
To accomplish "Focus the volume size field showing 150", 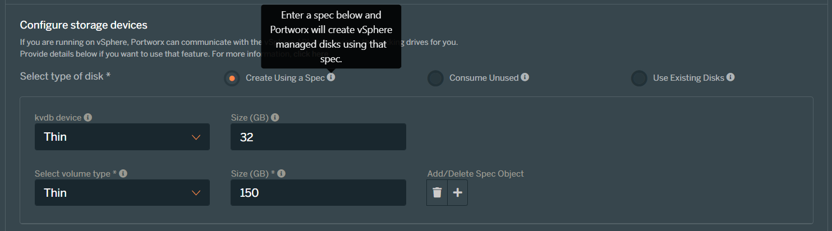I will (x=318, y=193).
